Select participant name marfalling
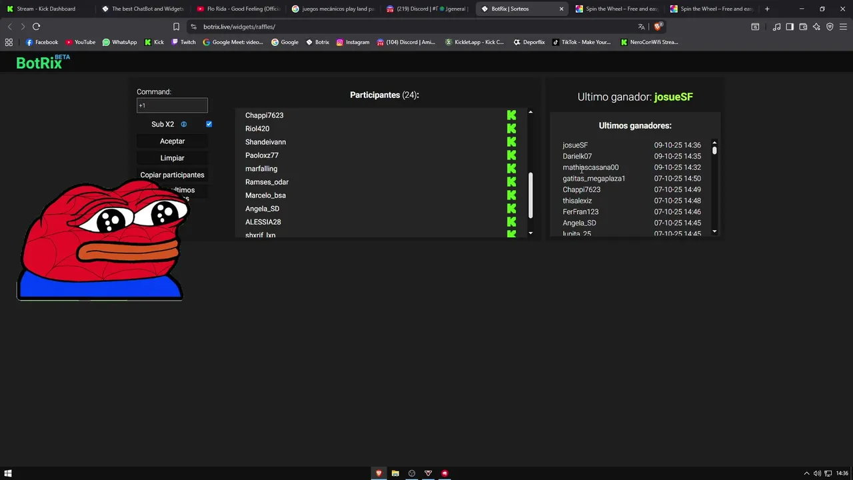 tap(261, 169)
